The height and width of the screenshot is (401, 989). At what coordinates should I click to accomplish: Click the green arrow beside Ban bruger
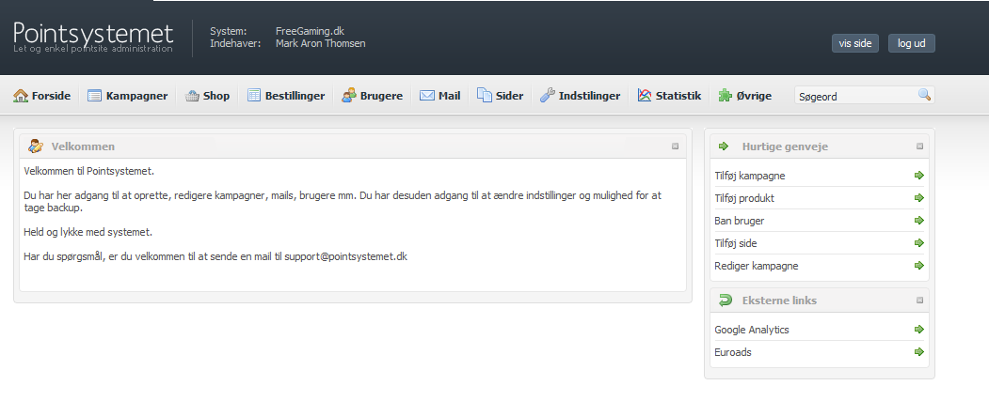919,221
